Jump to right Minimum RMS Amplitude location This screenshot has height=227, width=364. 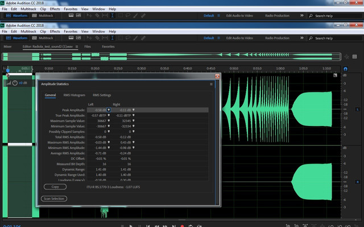pyautogui.click(x=134, y=148)
